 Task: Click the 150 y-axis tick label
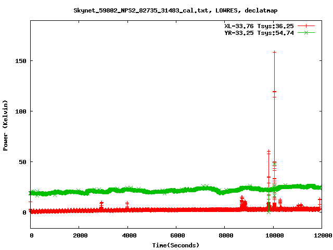(x=21, y=61)
